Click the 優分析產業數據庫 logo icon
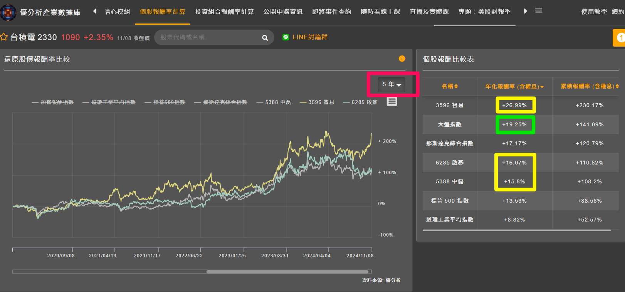This screenshot has height=292, width=625. tap(8, 12)
